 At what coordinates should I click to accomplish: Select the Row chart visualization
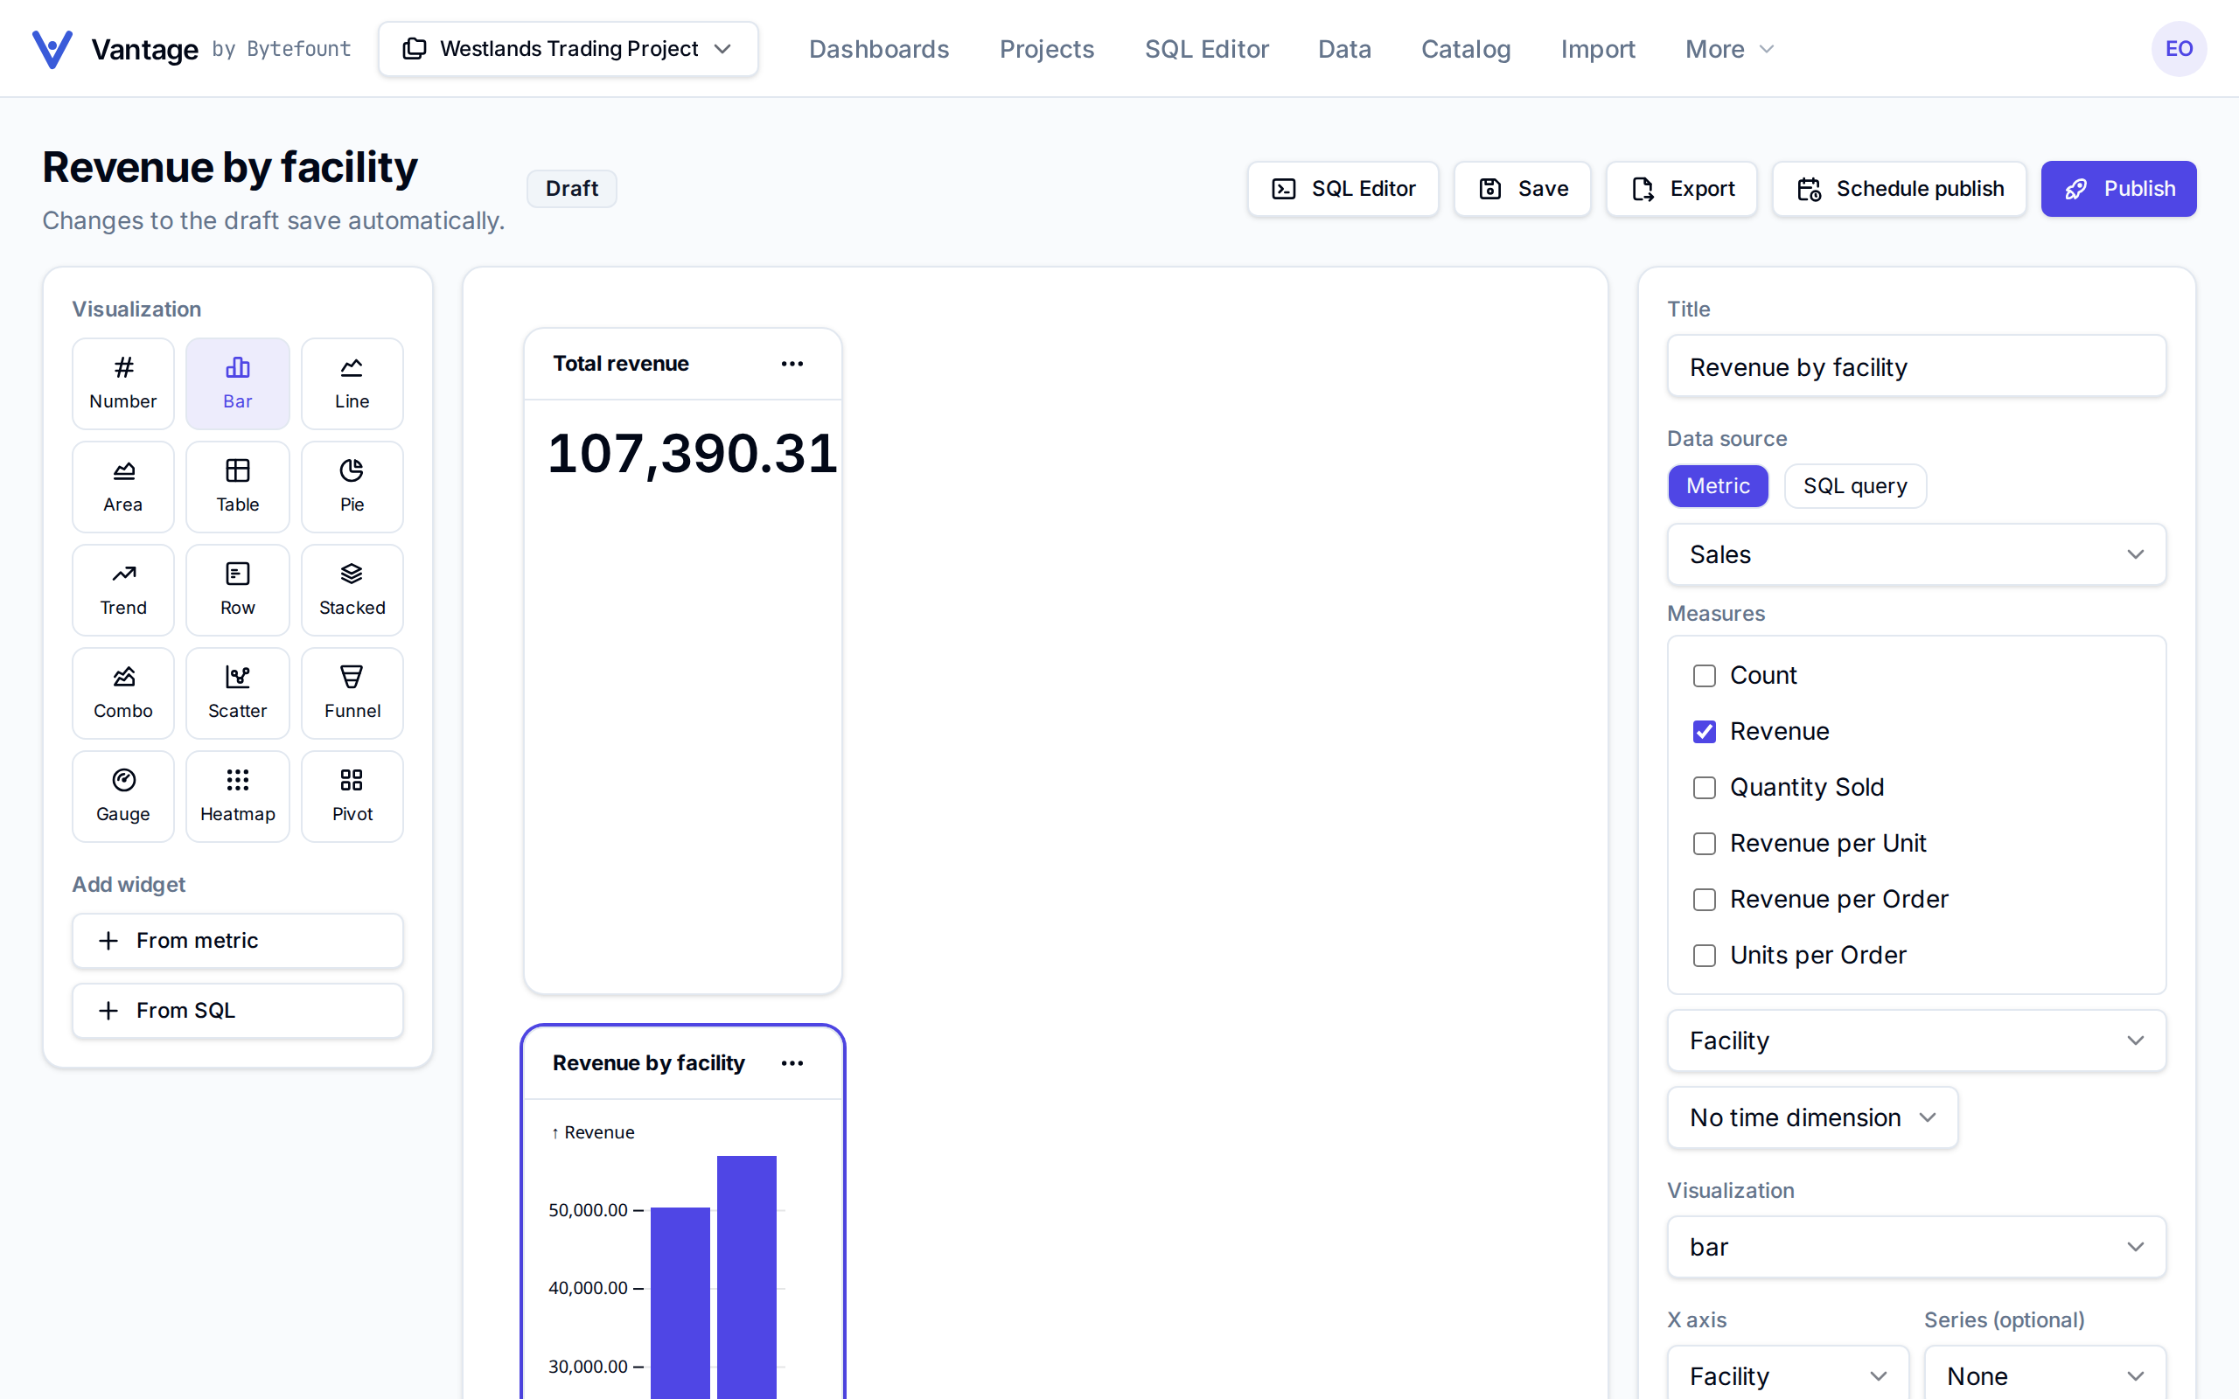[x=238, y=589]
